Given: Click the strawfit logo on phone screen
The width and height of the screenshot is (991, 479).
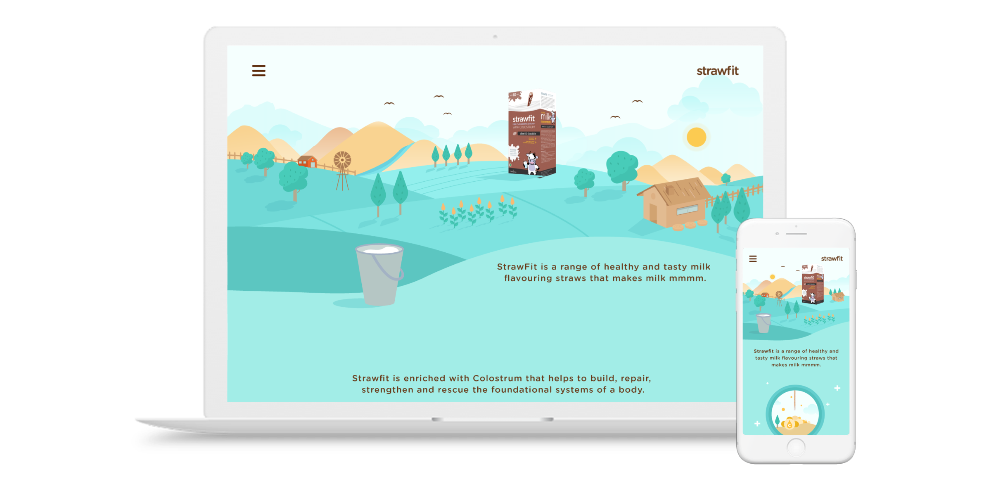Looking at the screenshot, I should point(832,258).
